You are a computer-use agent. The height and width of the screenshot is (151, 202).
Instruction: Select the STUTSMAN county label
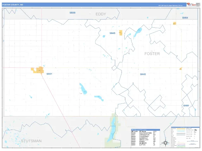click(31, 141)
